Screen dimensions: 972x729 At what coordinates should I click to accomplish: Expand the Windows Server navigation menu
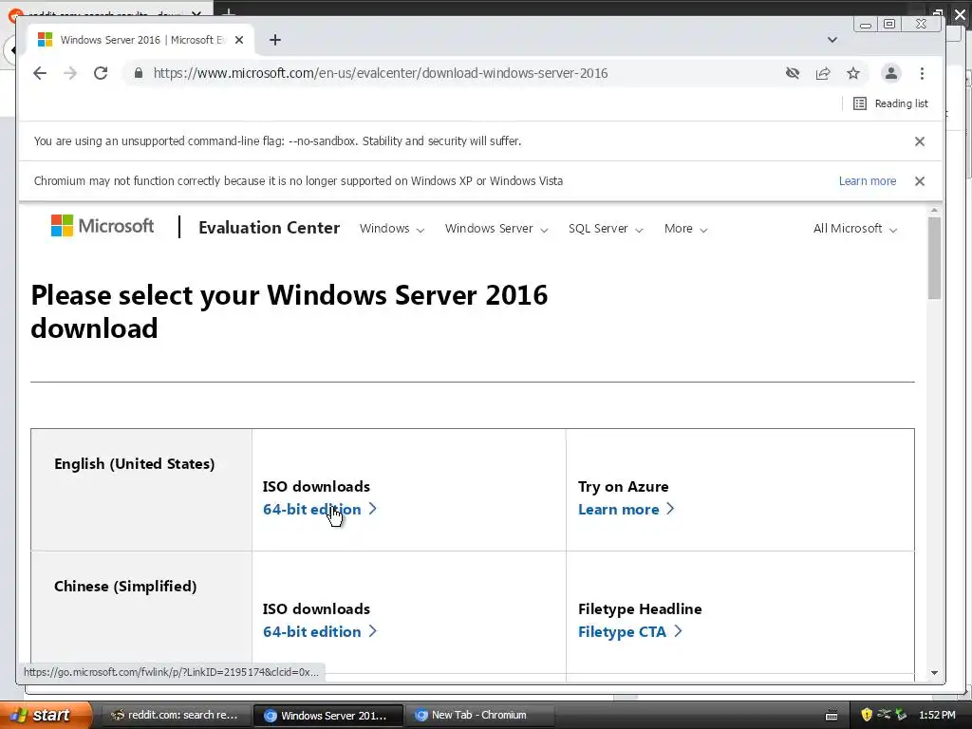pyautogui.click(x=496, y=229)
